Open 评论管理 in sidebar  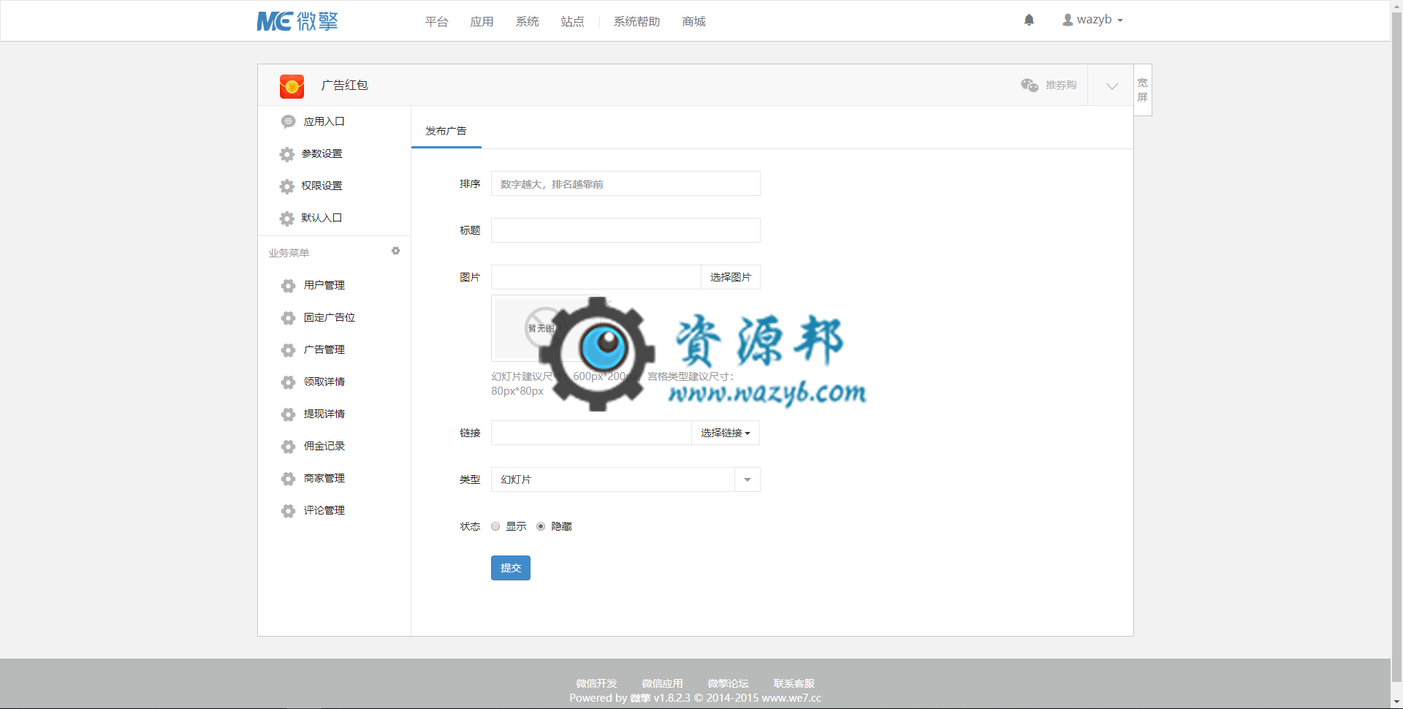pos(324,510)
